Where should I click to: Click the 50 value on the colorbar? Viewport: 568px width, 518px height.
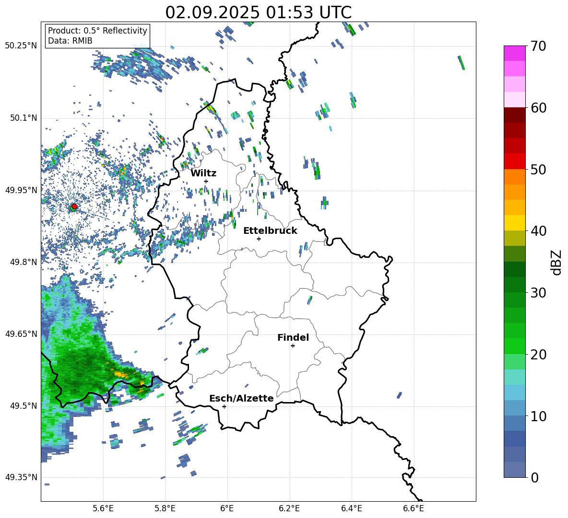[x=538, y=169]
